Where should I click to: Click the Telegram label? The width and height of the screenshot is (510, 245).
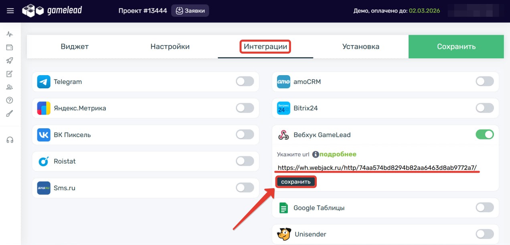(68, 82)
